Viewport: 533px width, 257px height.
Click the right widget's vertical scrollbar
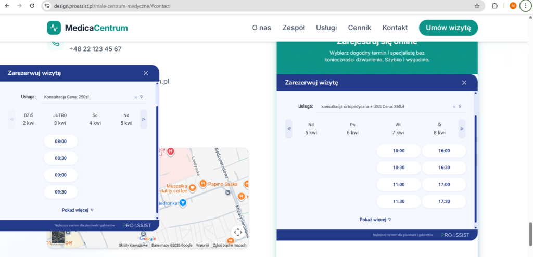click(475, 166)
